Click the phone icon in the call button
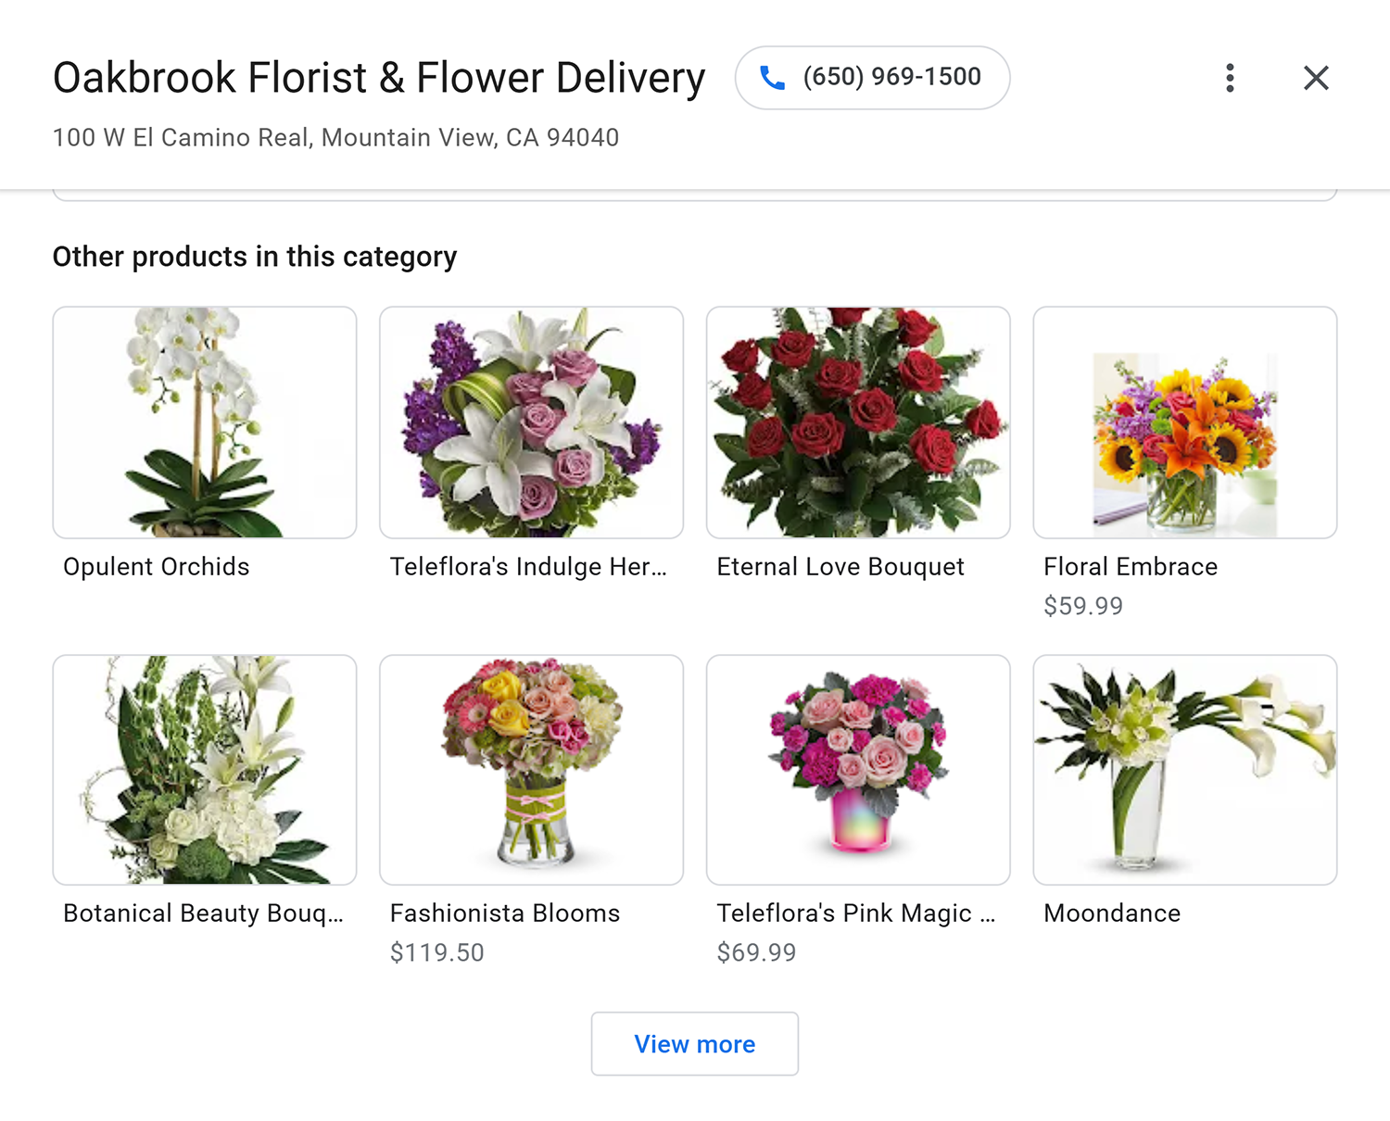This screenshot has height=1121, width=1390. pyautogui.click(x=772, y=78)
